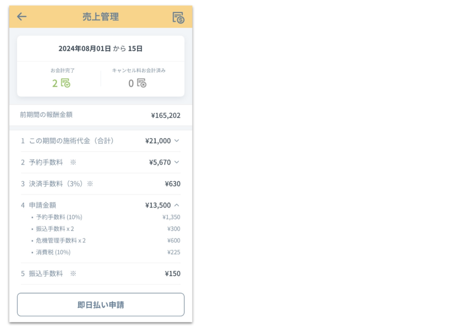Click the 売上管理 page title
The image size is (466, 332).
(101, 17)
